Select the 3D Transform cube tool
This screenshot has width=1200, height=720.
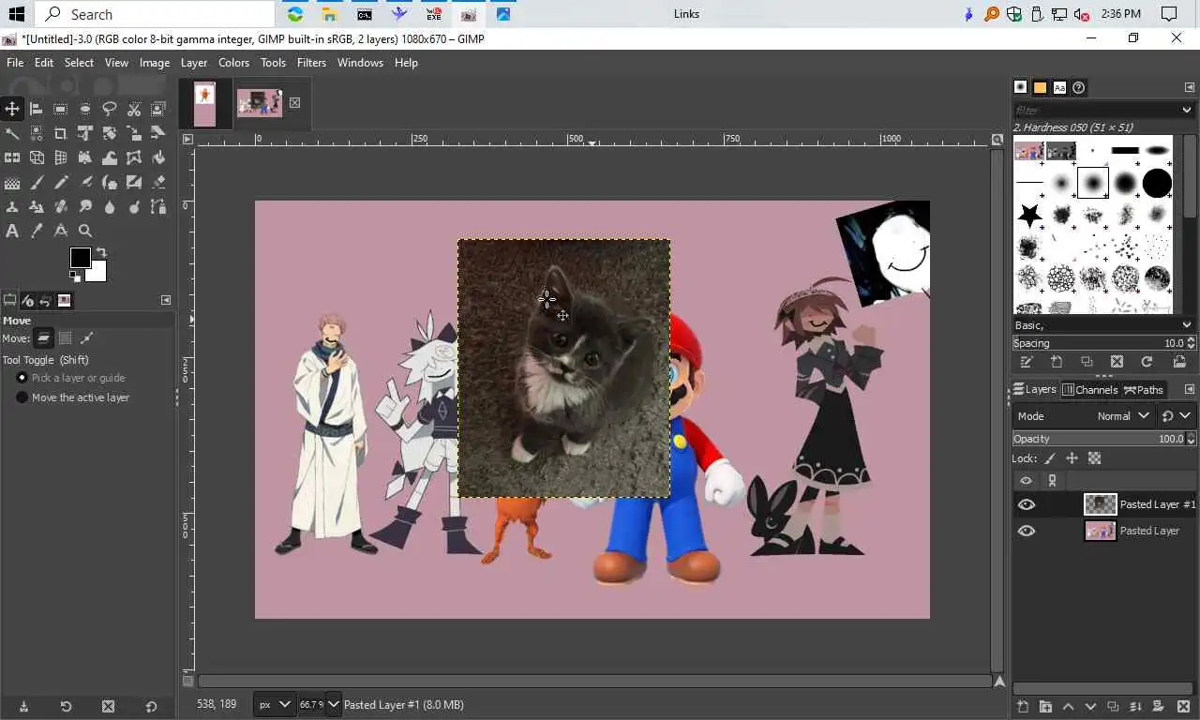(37, 157)
